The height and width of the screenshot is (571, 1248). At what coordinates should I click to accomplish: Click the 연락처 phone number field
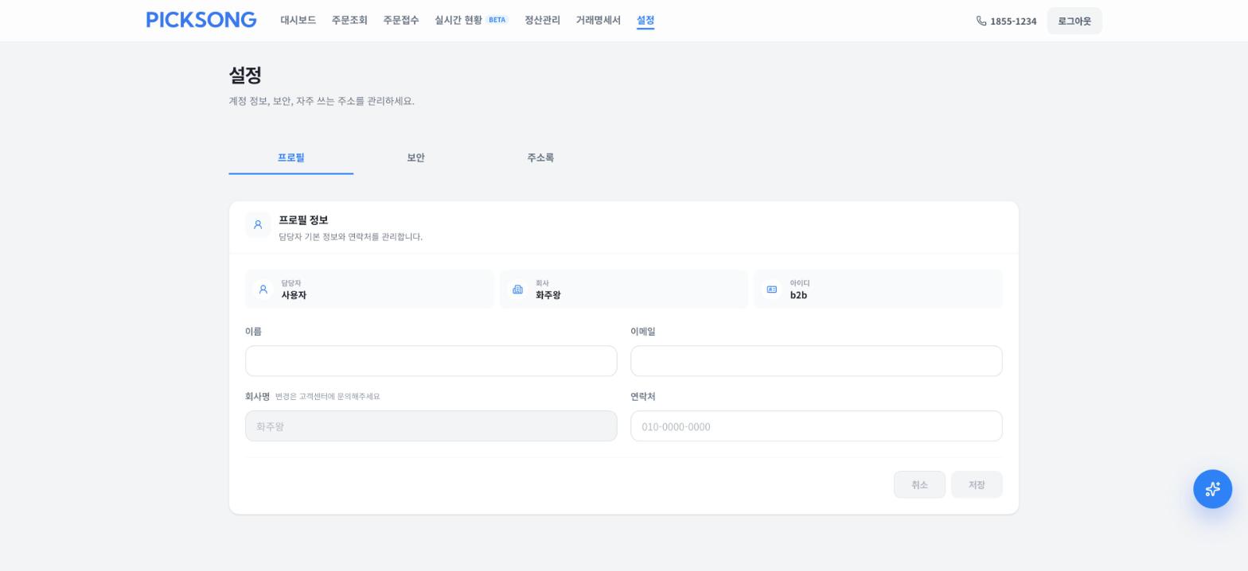[817, 426]
